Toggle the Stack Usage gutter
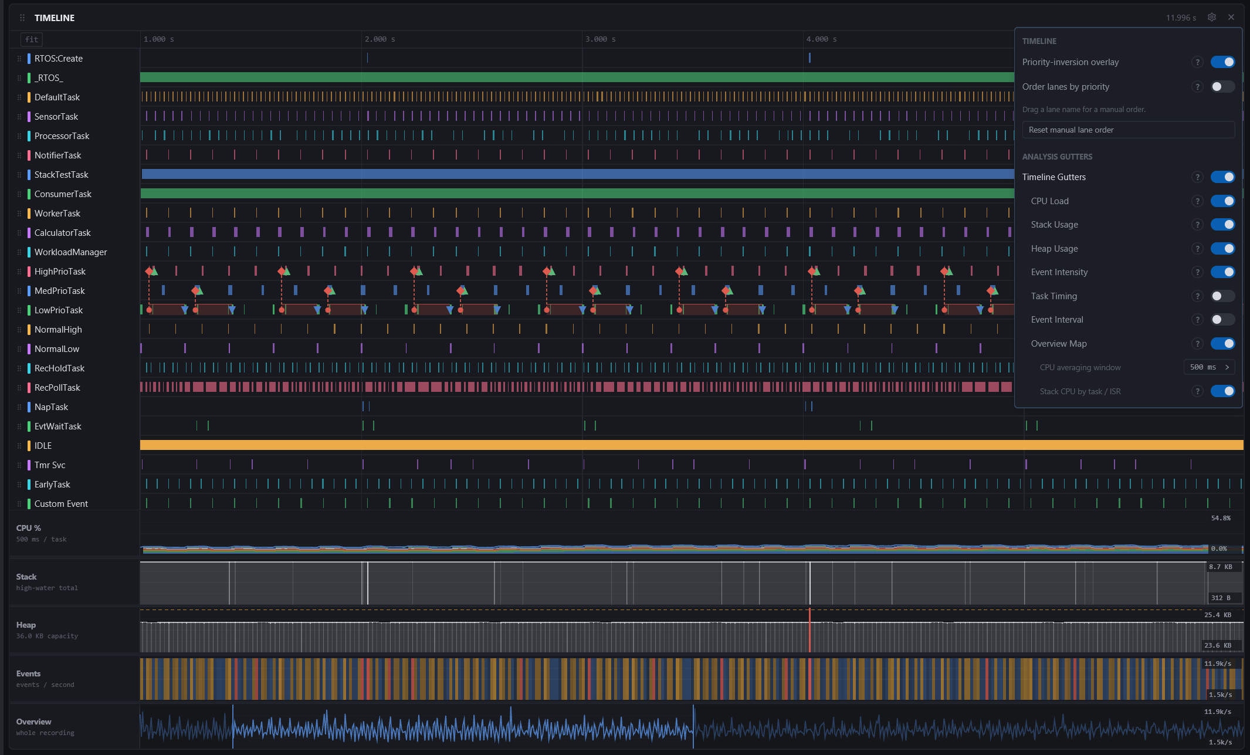Screen dimensions: 1250x755 [1223, 225]
